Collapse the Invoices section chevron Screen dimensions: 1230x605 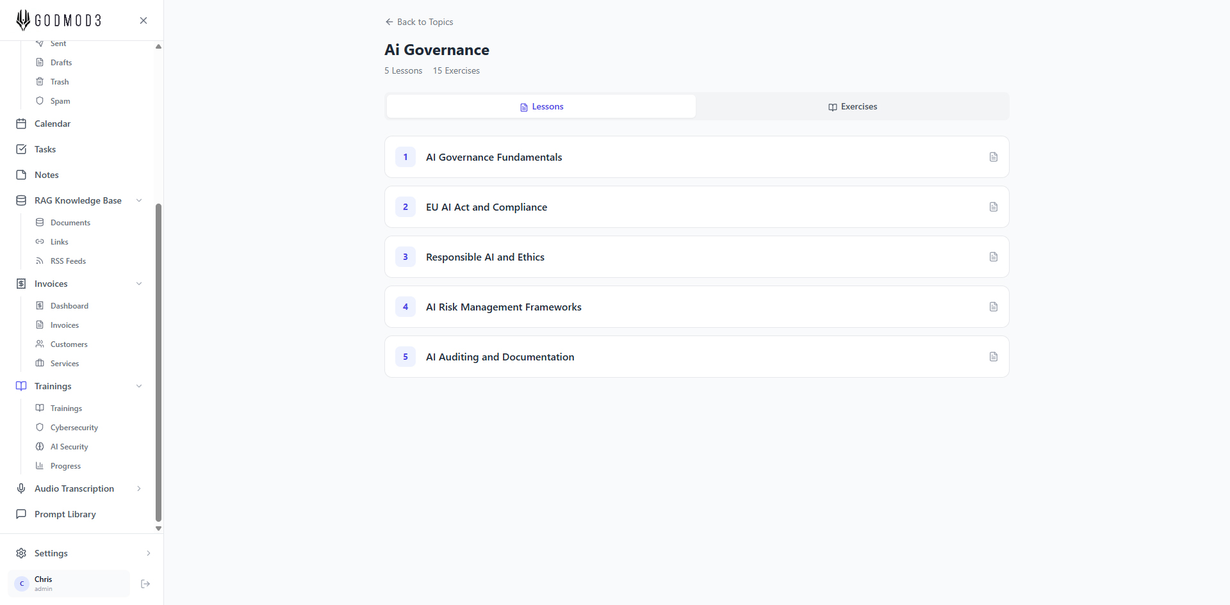pyautogui.click(x=139, y=284)
